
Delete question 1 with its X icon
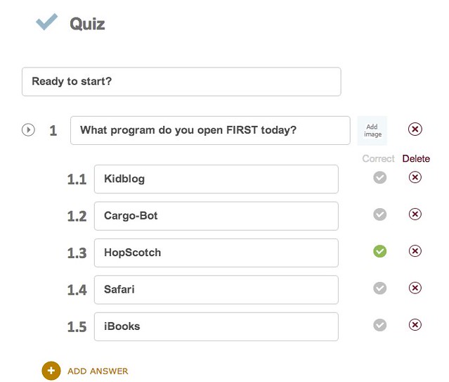pos(415,129)
